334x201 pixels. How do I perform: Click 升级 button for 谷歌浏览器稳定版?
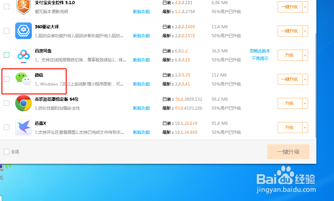(290, 103)
